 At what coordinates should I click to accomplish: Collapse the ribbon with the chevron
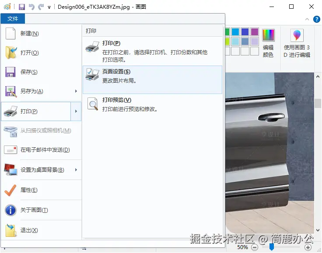(307, 19)
